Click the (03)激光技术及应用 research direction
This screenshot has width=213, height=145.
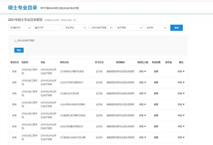(70, 93)
